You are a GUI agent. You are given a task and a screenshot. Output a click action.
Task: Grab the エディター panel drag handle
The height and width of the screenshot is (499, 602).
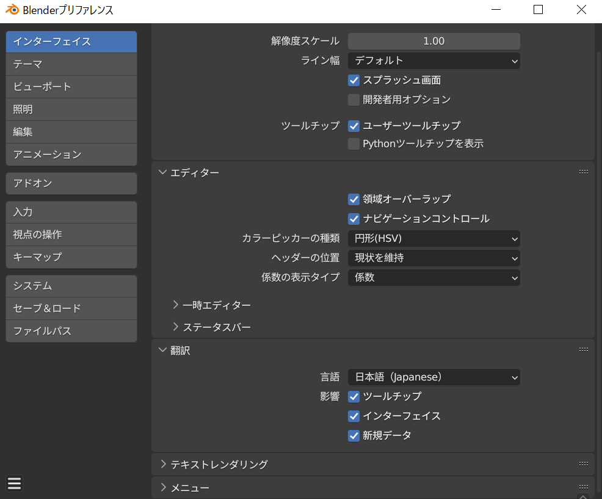[x=583, y=172]
